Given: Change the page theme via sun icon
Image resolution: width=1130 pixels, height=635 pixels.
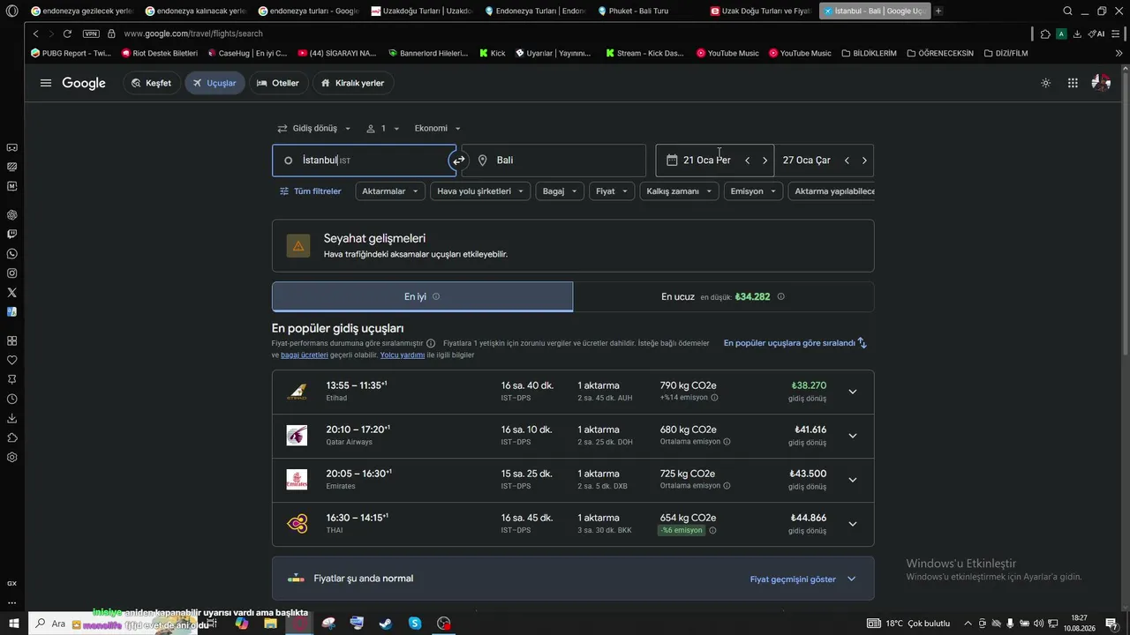Looking at the screenshot, I should coord(1046,83).
